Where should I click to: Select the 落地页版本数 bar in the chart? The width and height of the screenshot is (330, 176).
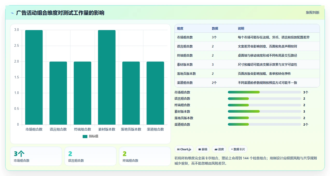click(x=131, y=93)
